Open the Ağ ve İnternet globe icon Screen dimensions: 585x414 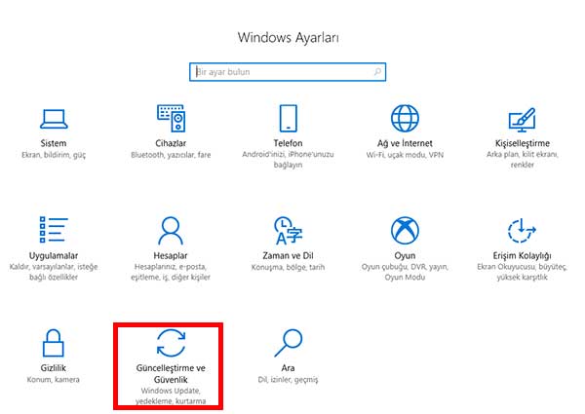coord(405,118)
